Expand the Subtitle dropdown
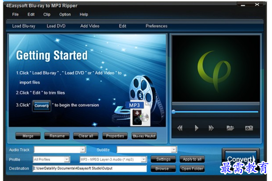This screenshot has height=181, width=272. click(x=174, y=150)
